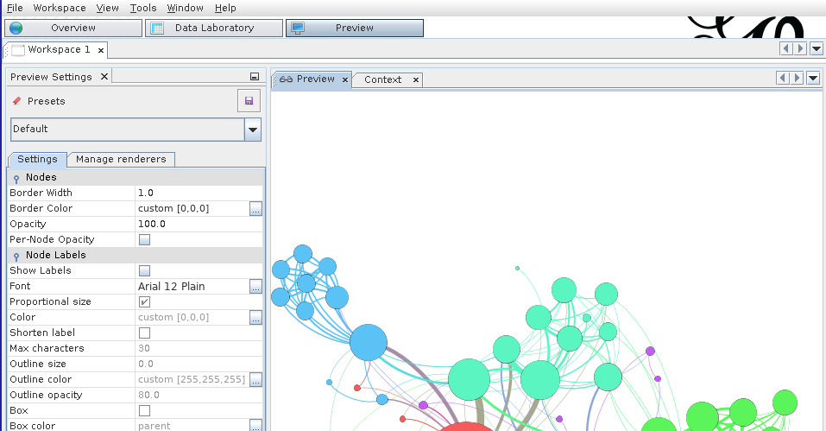The height and width of the screenshot is (431, 826).
Task: Toggle the Box checkbox
Action: (144, 410)
